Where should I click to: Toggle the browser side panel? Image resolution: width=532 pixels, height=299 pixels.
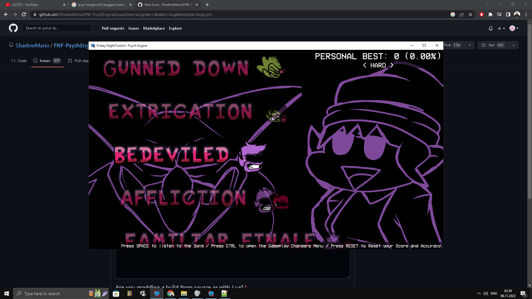[x=508, y=14]
